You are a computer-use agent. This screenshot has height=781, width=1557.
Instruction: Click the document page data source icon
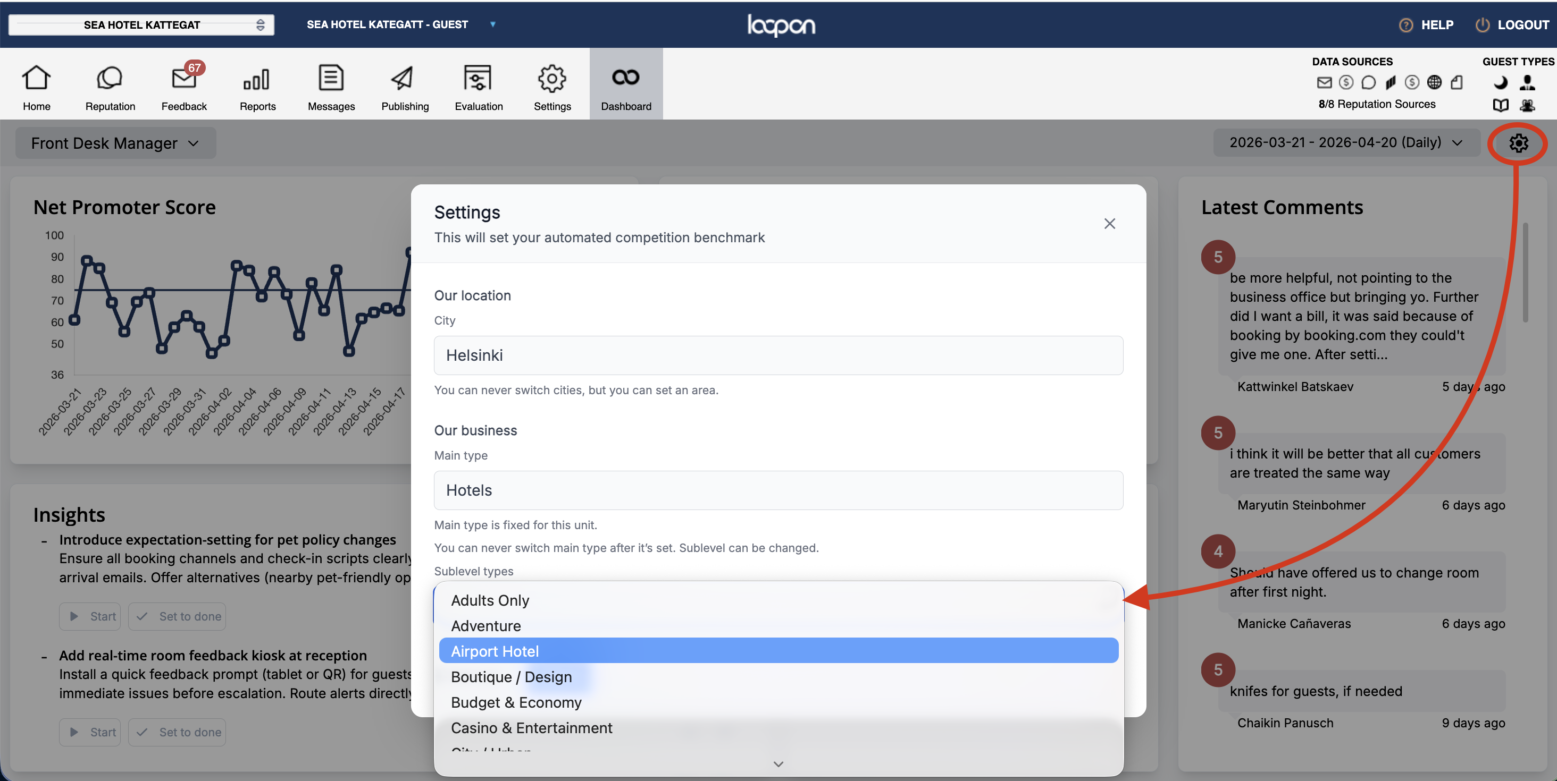tap(1456, 82)
